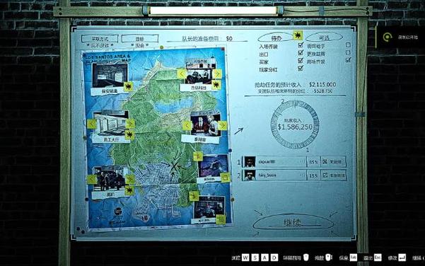Click status icon in player 2 row
425x266 pixels.
point(325,175)
